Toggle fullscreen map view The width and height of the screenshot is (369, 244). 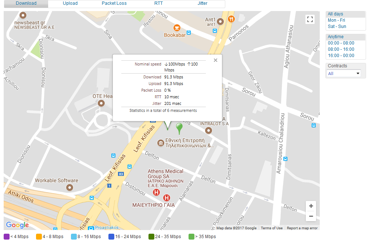pyautogui.click(x=310, y=19)
